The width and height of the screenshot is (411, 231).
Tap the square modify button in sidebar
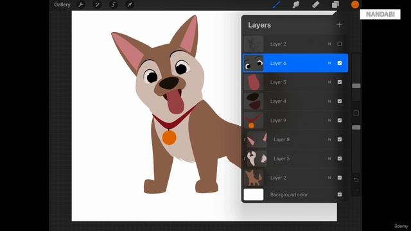click(x=356, y=113)
